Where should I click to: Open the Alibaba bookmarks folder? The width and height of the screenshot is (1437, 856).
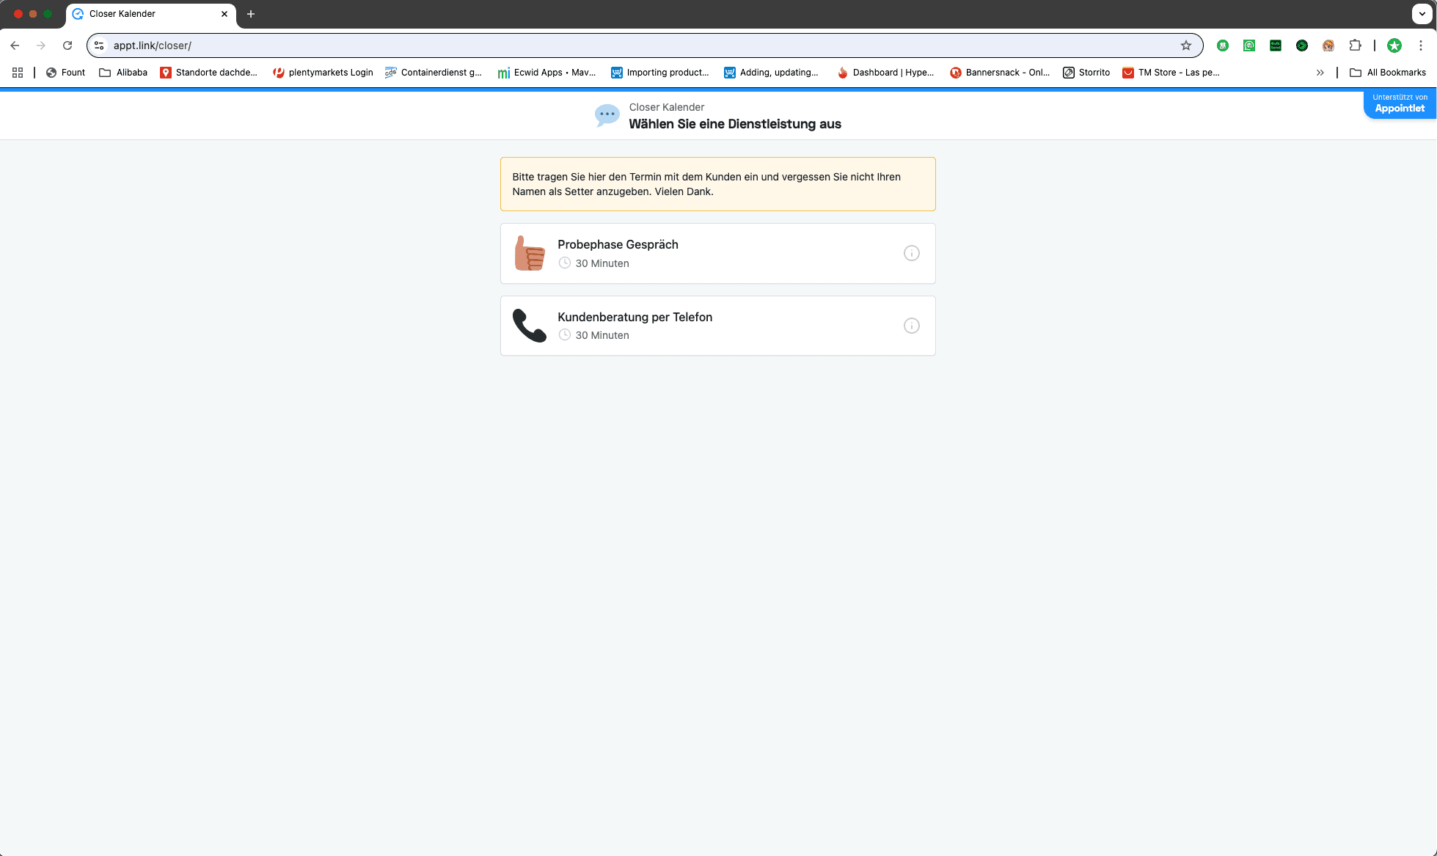click(x=123, y=73)
